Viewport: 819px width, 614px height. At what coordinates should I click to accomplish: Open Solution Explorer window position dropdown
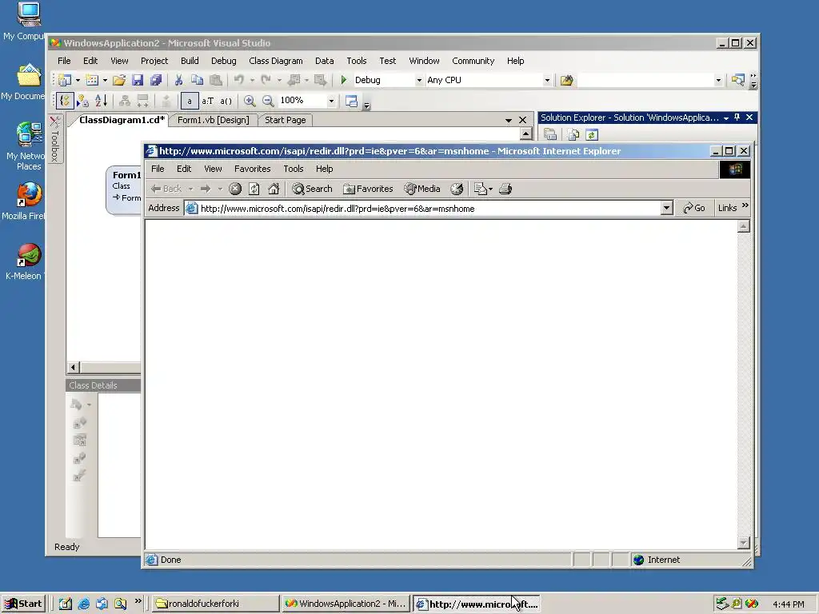[726, 118]
